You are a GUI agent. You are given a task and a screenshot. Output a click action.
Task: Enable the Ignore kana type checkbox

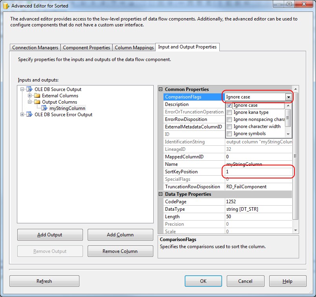(x=228, y=112)
